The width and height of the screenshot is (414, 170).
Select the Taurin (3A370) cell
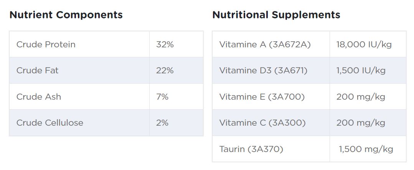pyautogui.click(x=251, y=149)
